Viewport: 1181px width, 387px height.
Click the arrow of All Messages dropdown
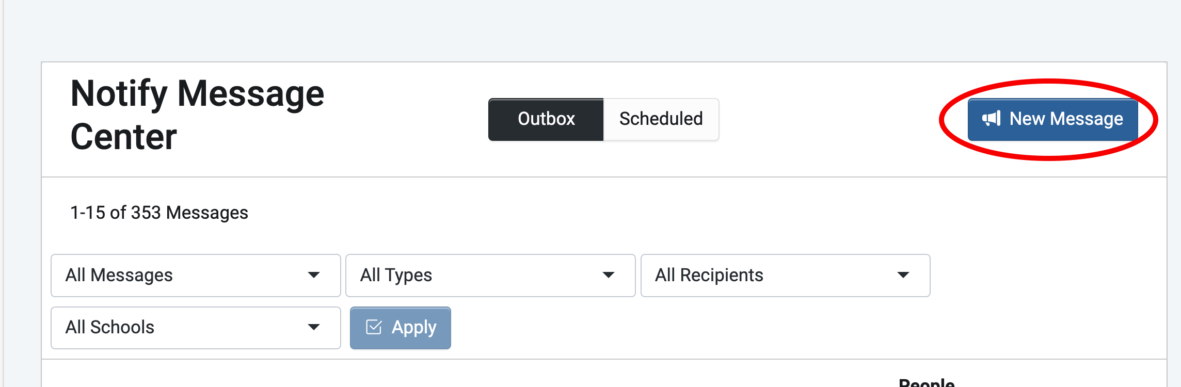pos(313,275)
